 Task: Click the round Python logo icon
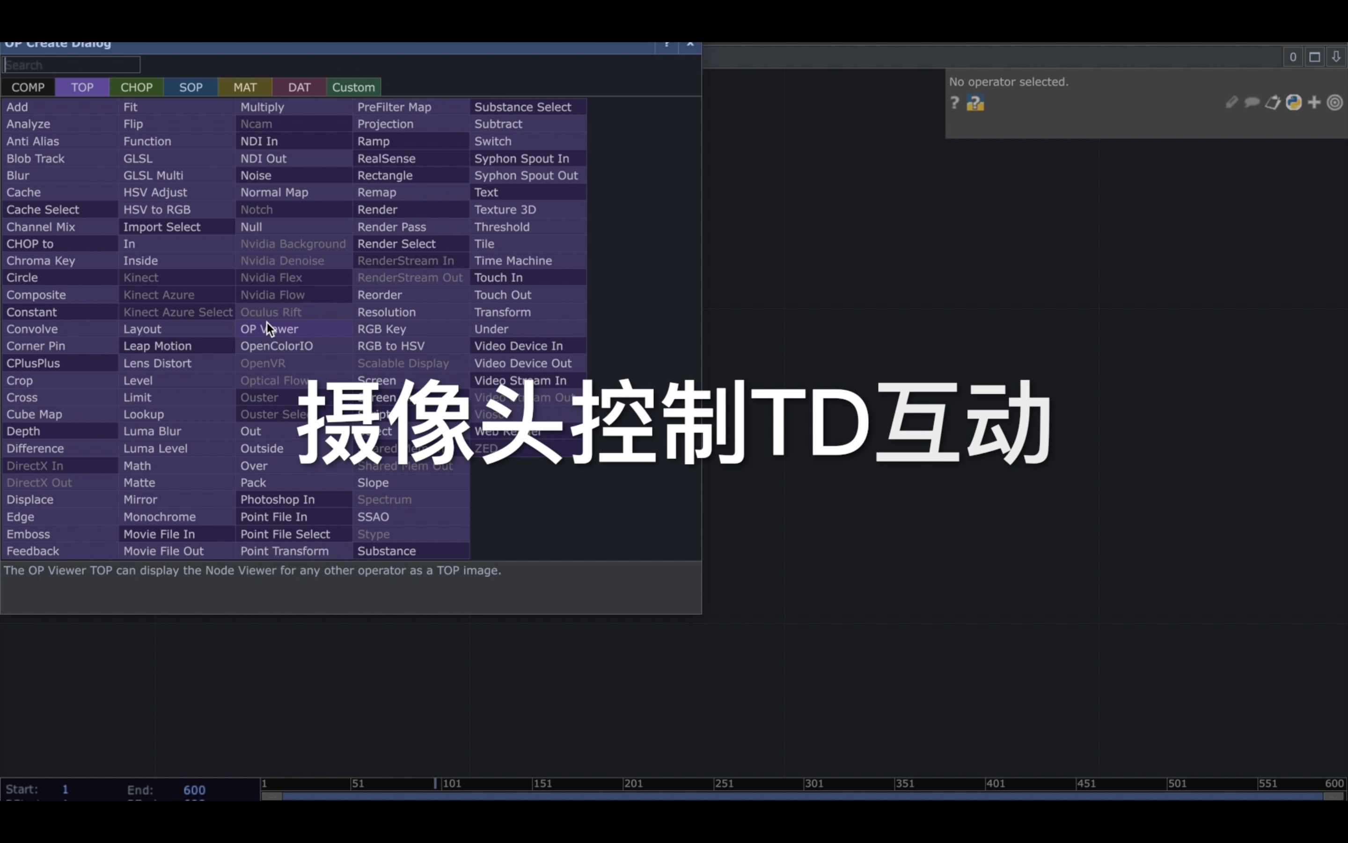(x=1293, y=103)
